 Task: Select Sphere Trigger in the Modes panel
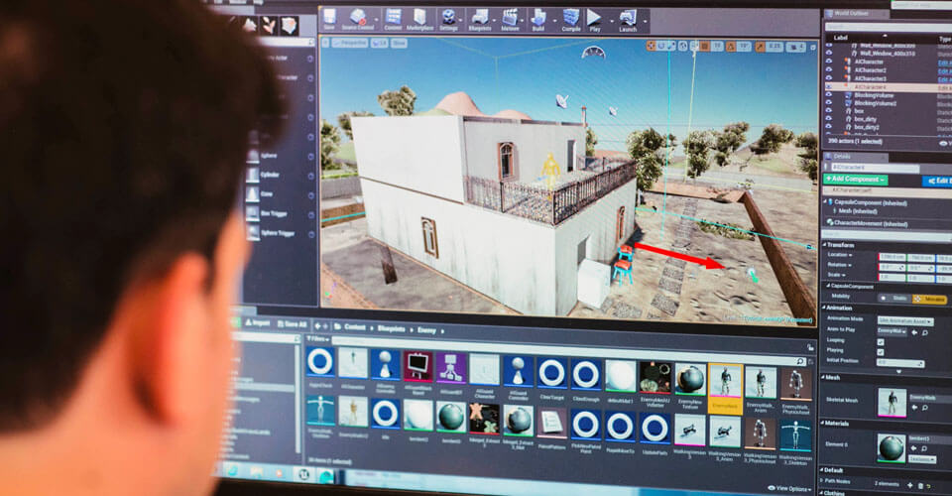point(271,233)
